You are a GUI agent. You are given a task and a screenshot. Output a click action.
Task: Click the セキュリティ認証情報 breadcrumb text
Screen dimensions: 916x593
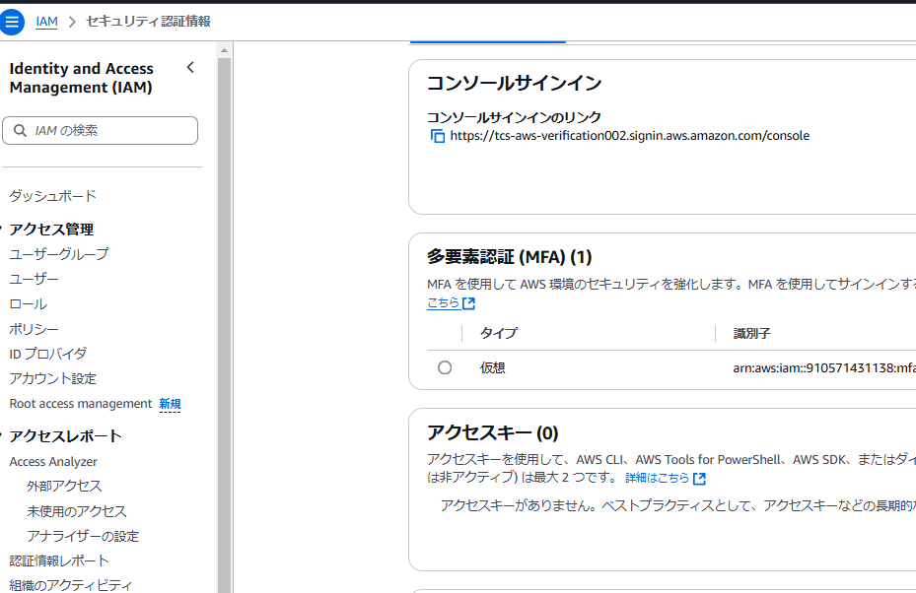point(148,22)
